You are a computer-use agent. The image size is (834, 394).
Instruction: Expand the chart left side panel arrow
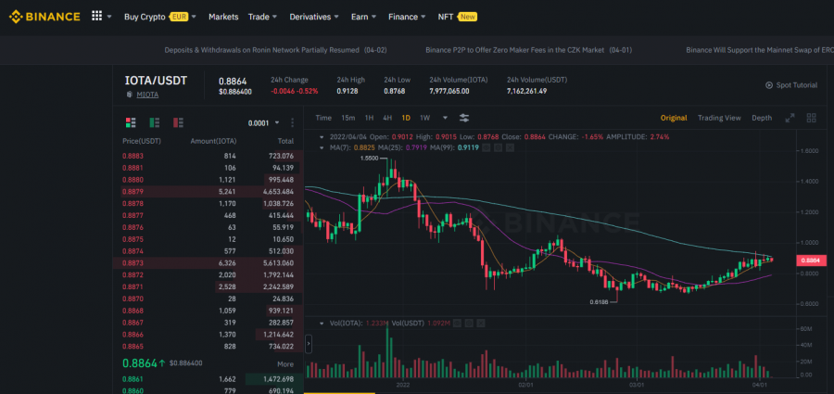(x=309, y=344)
